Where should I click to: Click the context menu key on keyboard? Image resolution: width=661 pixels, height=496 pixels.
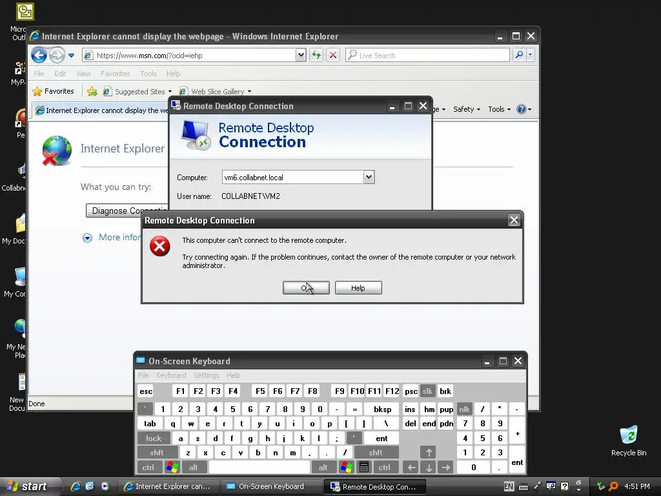tap(364, 468)
